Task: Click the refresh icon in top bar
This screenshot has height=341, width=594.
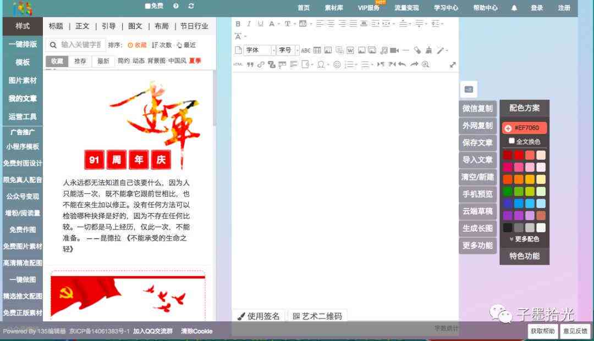Action: pos(191,6)
